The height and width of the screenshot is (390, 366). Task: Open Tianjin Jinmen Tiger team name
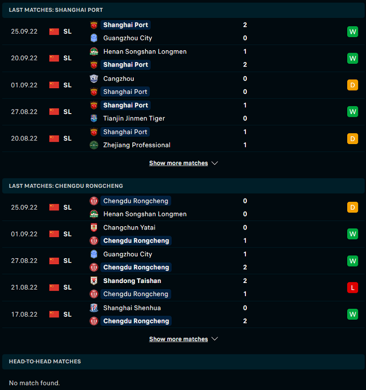134,118
